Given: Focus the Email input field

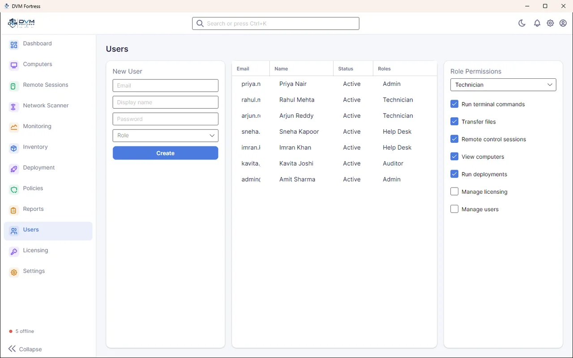Looking at the screenshot, I should [x=166, y=85].
